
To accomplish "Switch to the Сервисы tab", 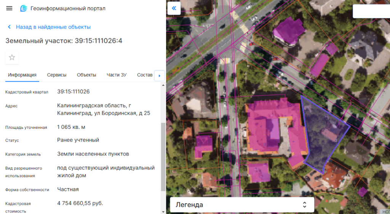I will click(x=57, y=75).
